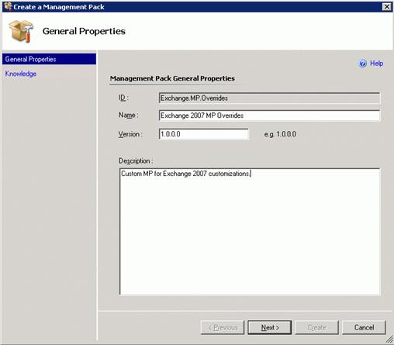Click the resize grip in dialog corner
The width and height of the screenshot is (394, 345).
point(389,340)
